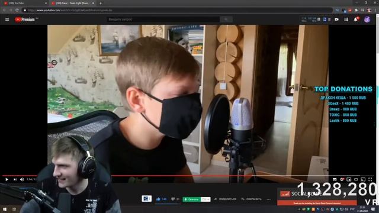Open the YouTube apps grid icon
This screenshot has width=379, height=213.
click(346, 20)
